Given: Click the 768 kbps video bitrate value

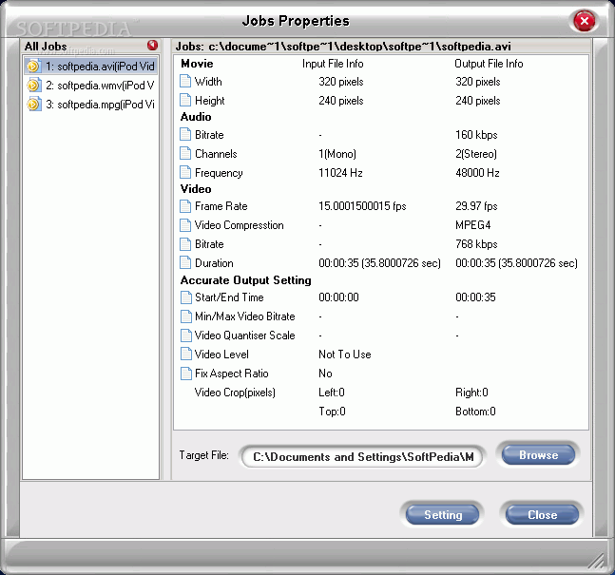Looking at the screenshot, I should (x=476, y=244).
